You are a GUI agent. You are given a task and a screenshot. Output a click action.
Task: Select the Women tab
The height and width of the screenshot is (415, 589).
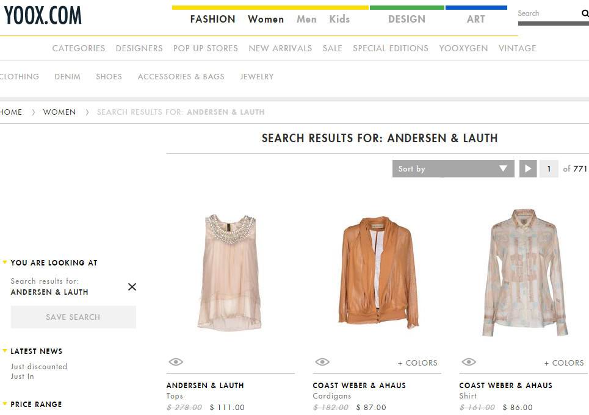(266, 19)
